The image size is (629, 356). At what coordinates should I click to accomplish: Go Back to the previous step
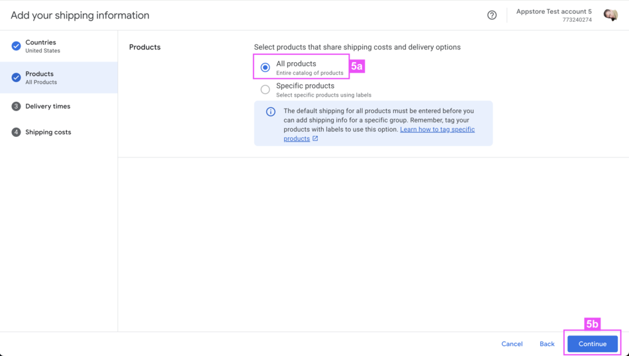(547, 344)
